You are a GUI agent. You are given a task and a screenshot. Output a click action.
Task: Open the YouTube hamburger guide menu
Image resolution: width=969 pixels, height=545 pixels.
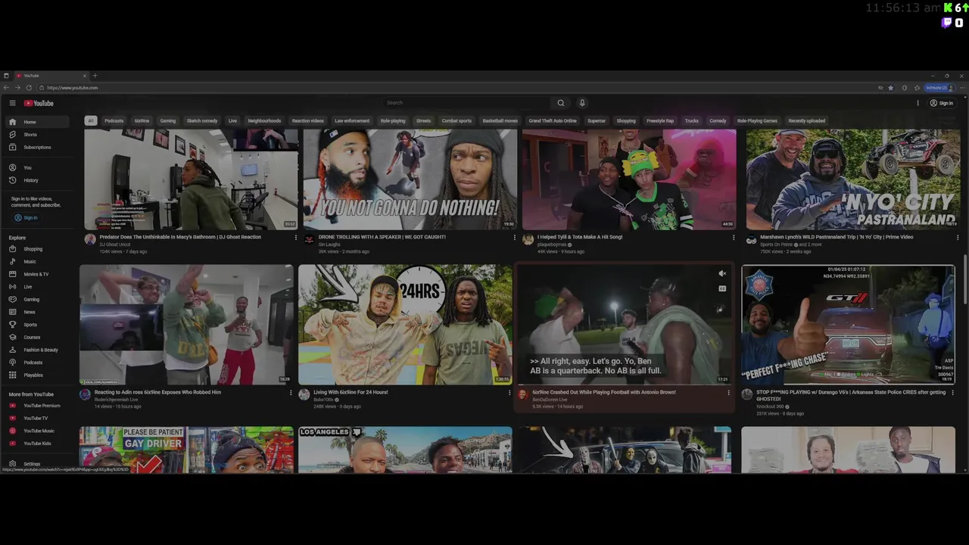click(x=12, y=103)
